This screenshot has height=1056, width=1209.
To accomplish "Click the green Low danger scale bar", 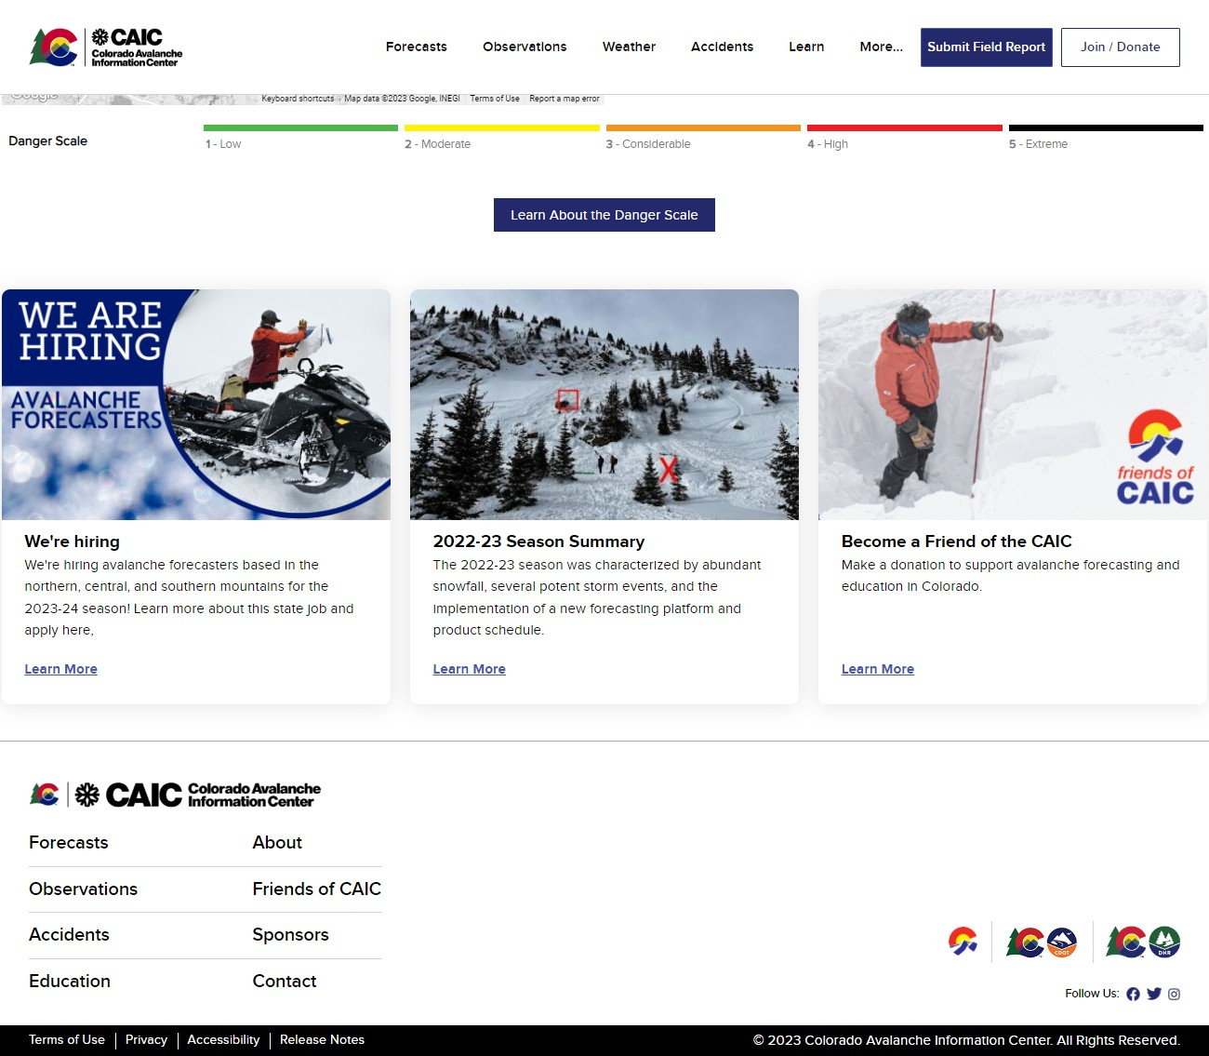I will pyautogui.click(x=300, y=128).
